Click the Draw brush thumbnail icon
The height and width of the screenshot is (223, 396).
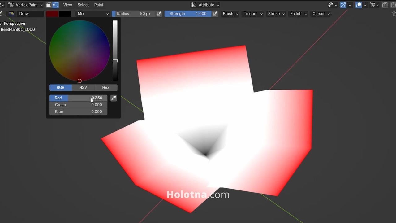point(11,14)
